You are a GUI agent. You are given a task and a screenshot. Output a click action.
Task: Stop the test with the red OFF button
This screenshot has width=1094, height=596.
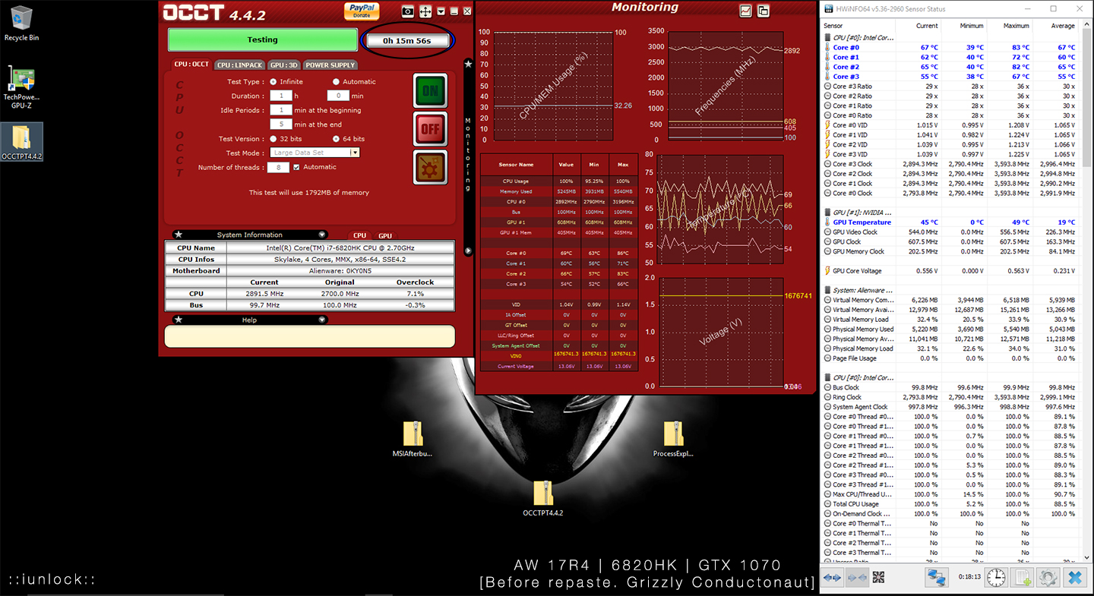430,129
